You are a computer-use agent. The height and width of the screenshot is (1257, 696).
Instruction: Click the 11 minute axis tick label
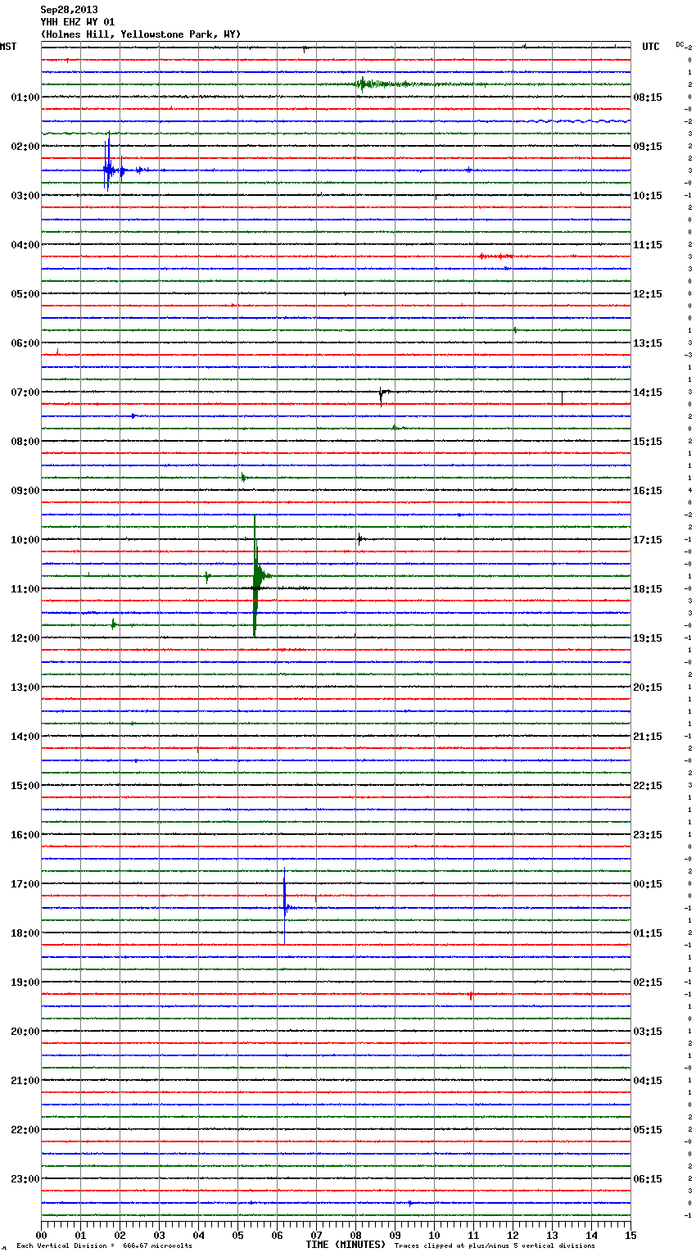click(473, 1235)
